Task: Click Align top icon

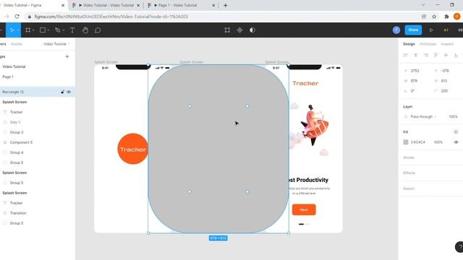Action: point(436,55)
